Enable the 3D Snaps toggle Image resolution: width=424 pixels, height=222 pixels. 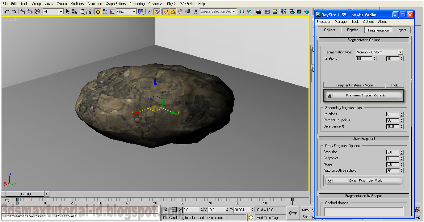click(166, 11)
